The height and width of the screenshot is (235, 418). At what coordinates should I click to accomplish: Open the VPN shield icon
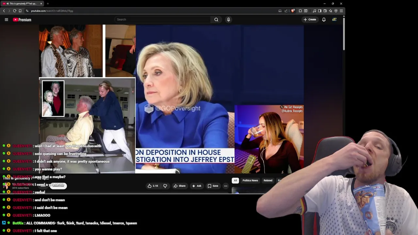pos(336,11)
